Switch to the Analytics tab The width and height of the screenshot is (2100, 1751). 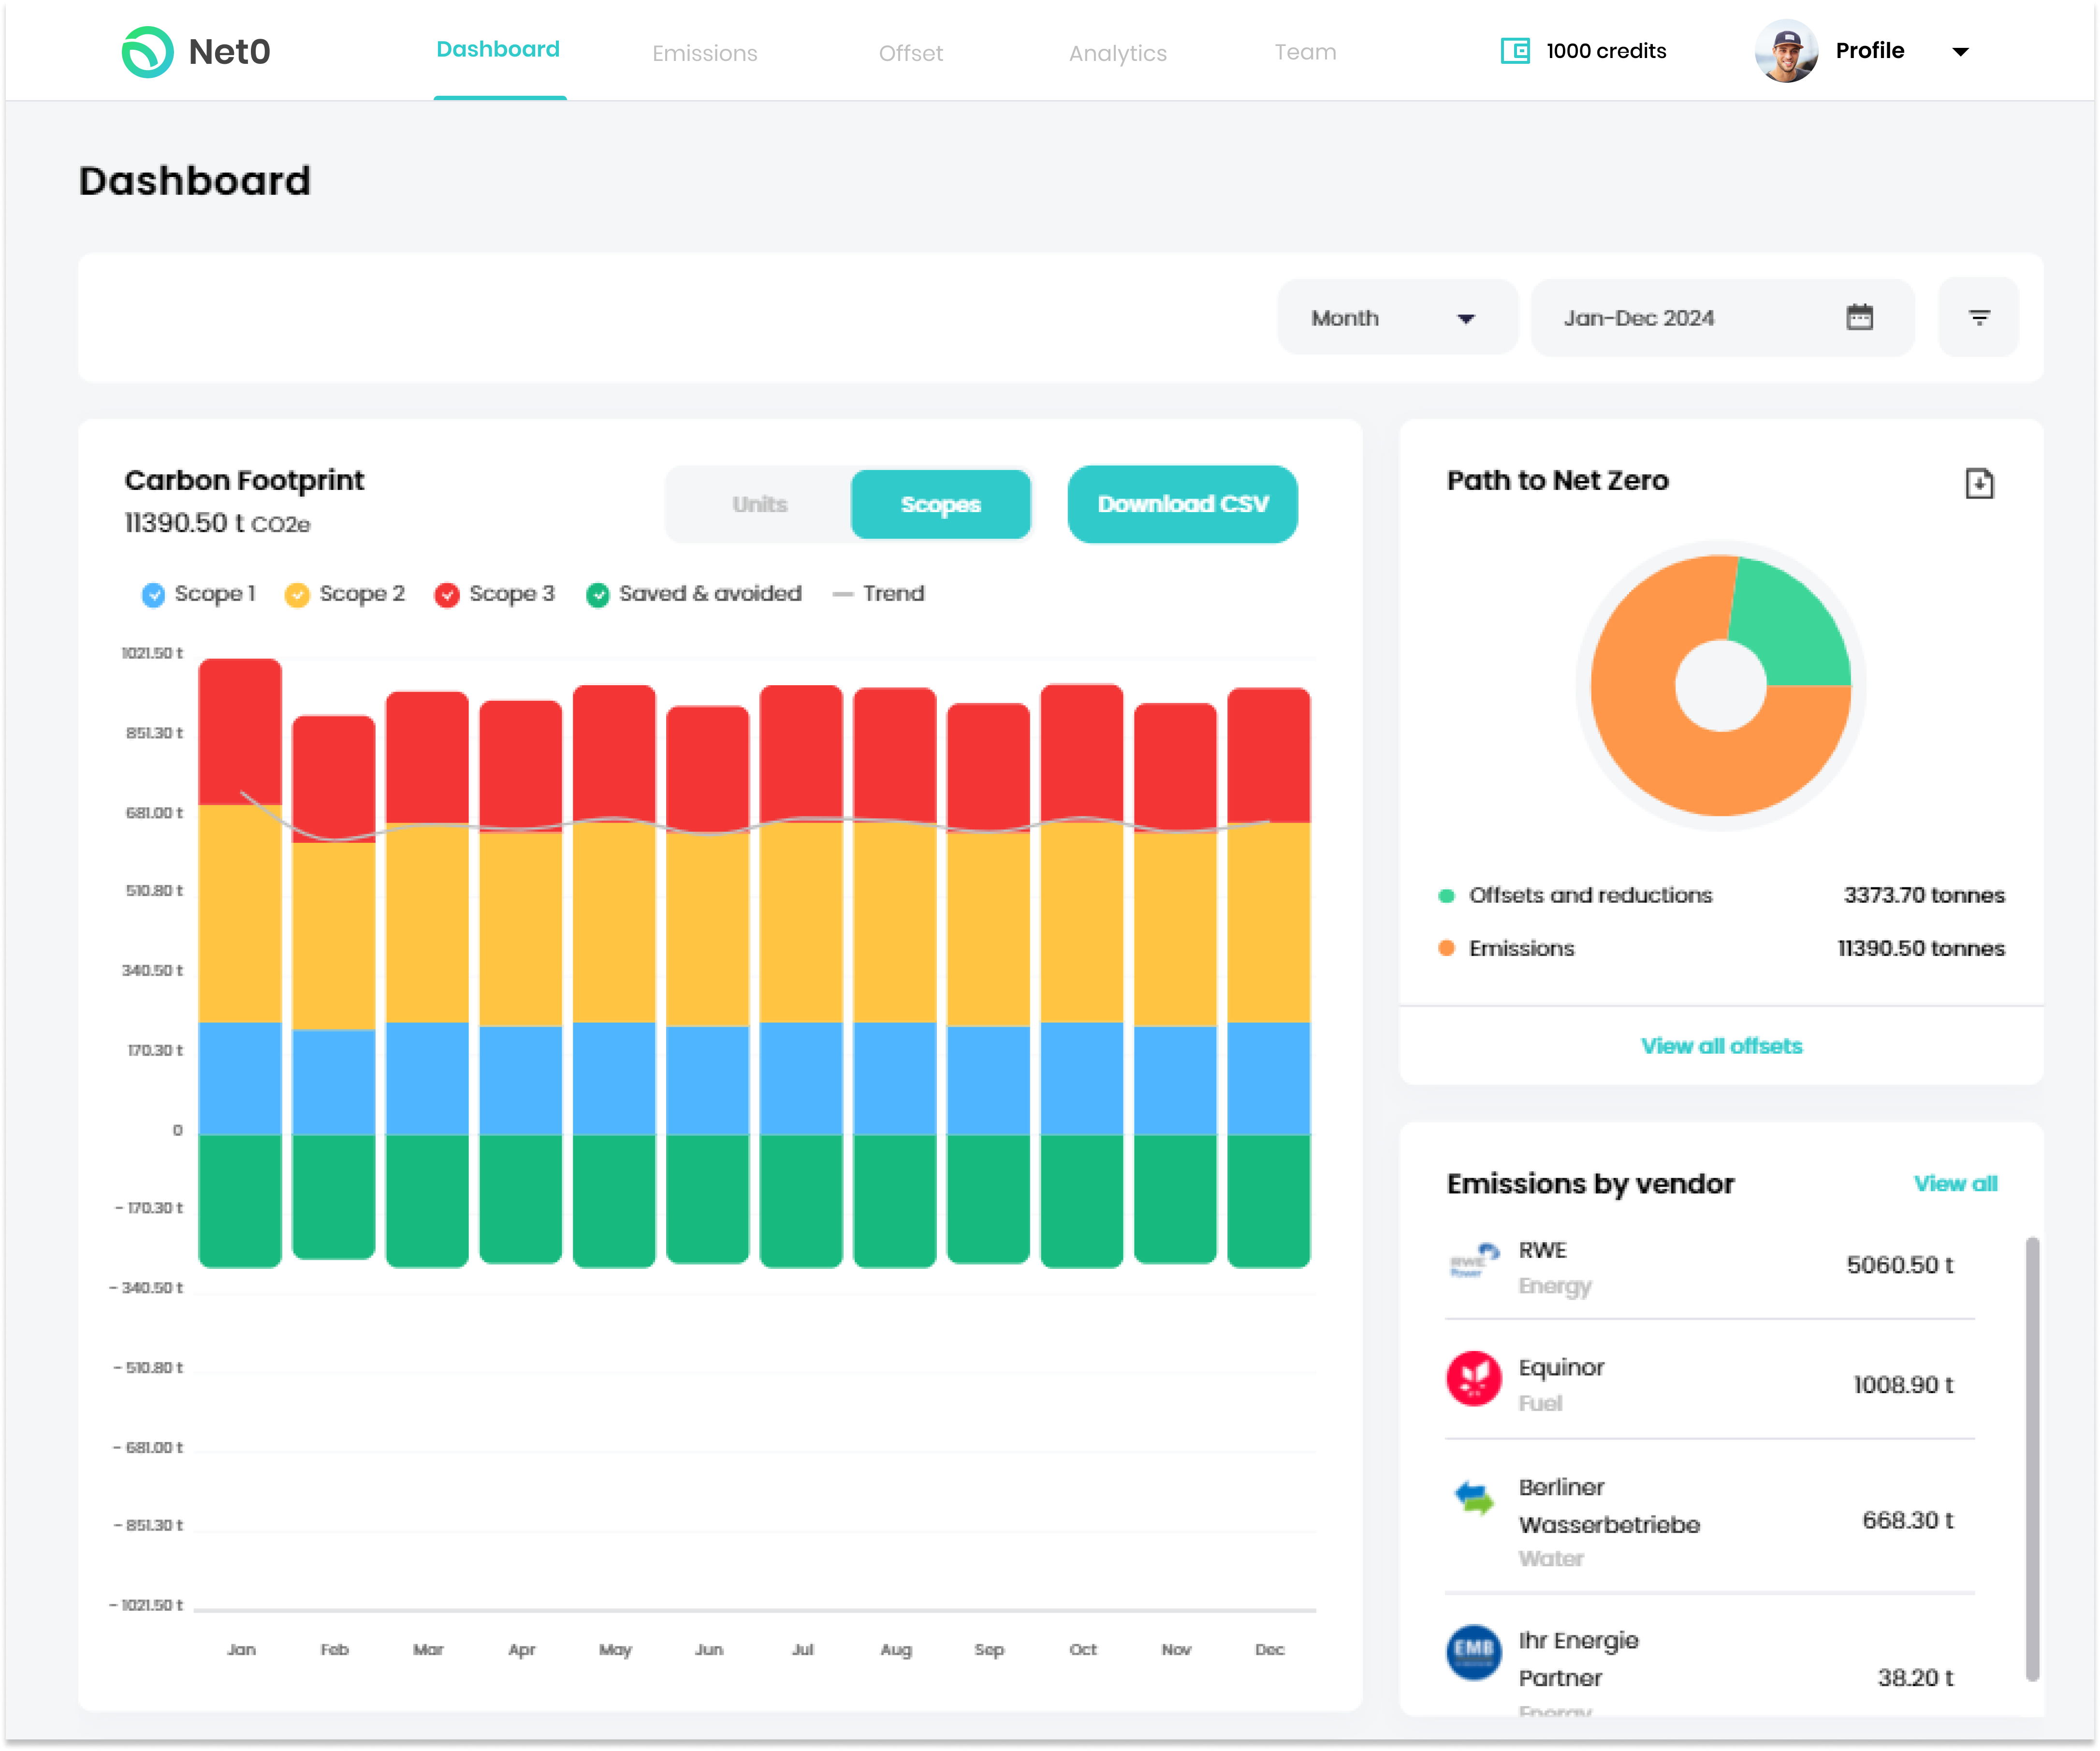[1117, 53]
